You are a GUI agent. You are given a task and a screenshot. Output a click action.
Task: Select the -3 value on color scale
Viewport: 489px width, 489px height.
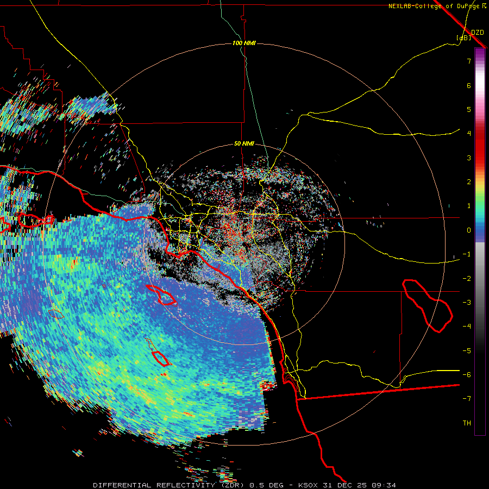coord(467,303)
